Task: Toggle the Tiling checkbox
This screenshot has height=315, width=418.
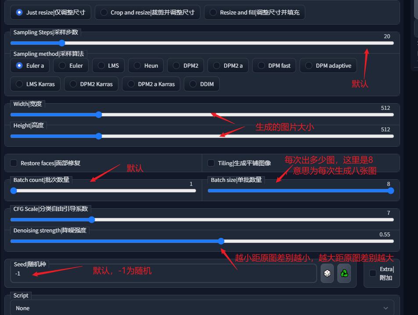Action: (211, 163)
